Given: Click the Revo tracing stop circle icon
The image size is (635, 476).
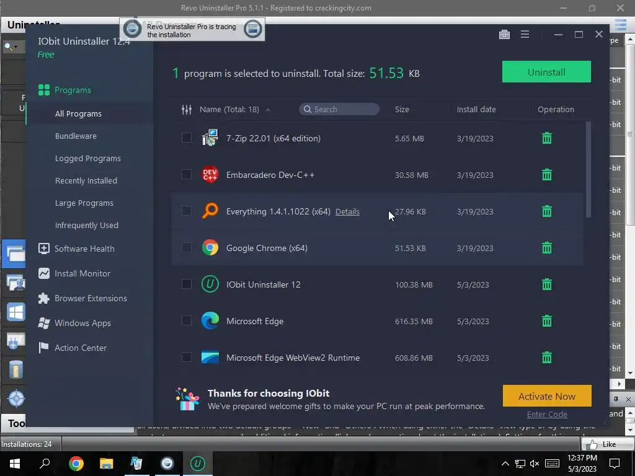Looking at the screenshot, I should click(x=132, y=29).
